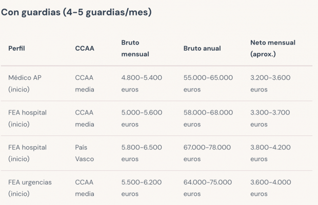Click the 'Bruto mensual' column header

pyautogui.click(x=135, y=49)
